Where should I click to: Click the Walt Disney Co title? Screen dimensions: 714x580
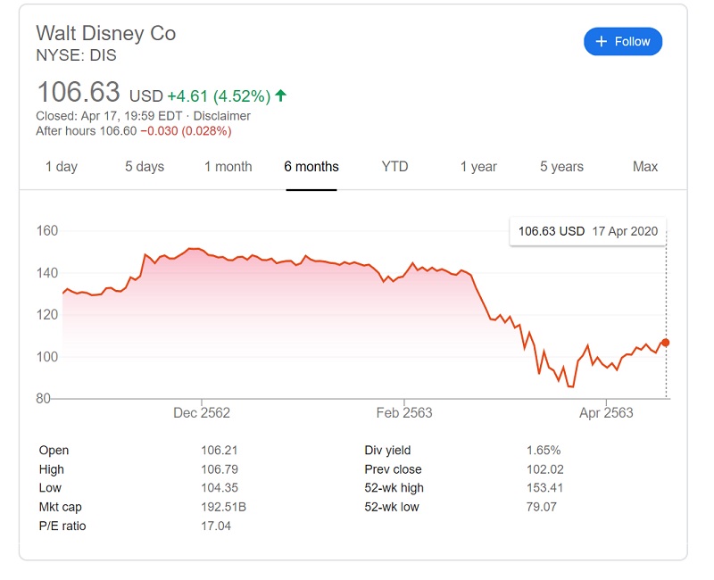pos(105,33)
